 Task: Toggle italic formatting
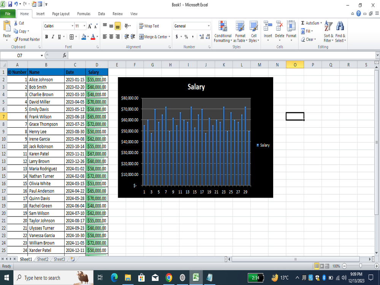click(x=52, y=37)
